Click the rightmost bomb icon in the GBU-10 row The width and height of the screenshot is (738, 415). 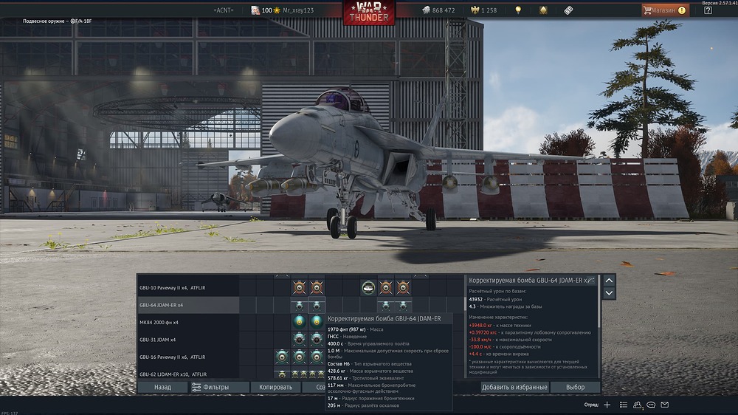403,287
